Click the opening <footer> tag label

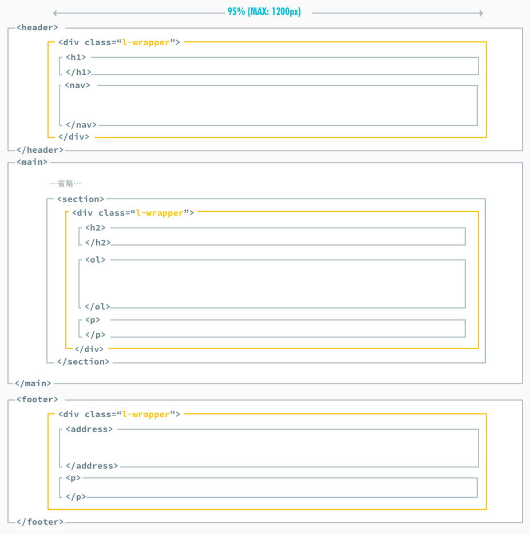pos(37,399)
